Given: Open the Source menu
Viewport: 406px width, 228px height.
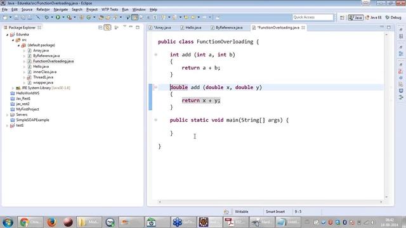Looking at the screenshot, I should pos(27,9).
